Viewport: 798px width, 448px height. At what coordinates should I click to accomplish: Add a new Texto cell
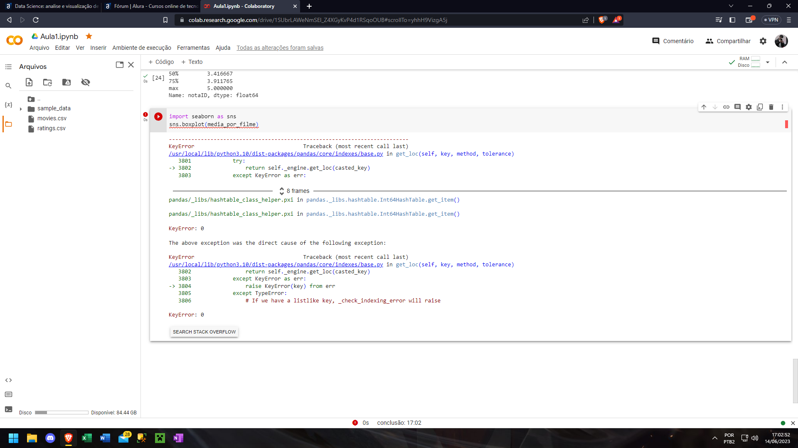[x=192, y=62]
